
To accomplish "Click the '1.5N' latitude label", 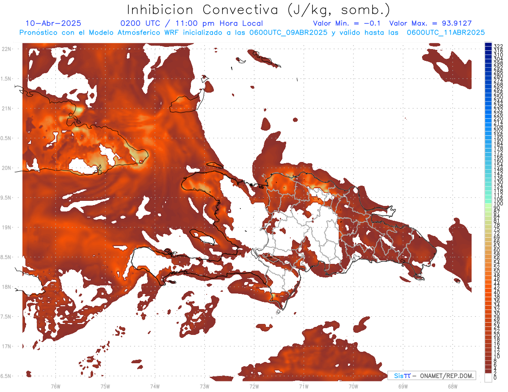I will click(x=6, y=79).
